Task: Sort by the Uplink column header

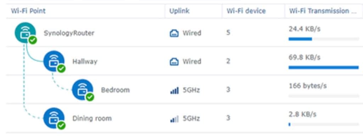Action: 179,11
